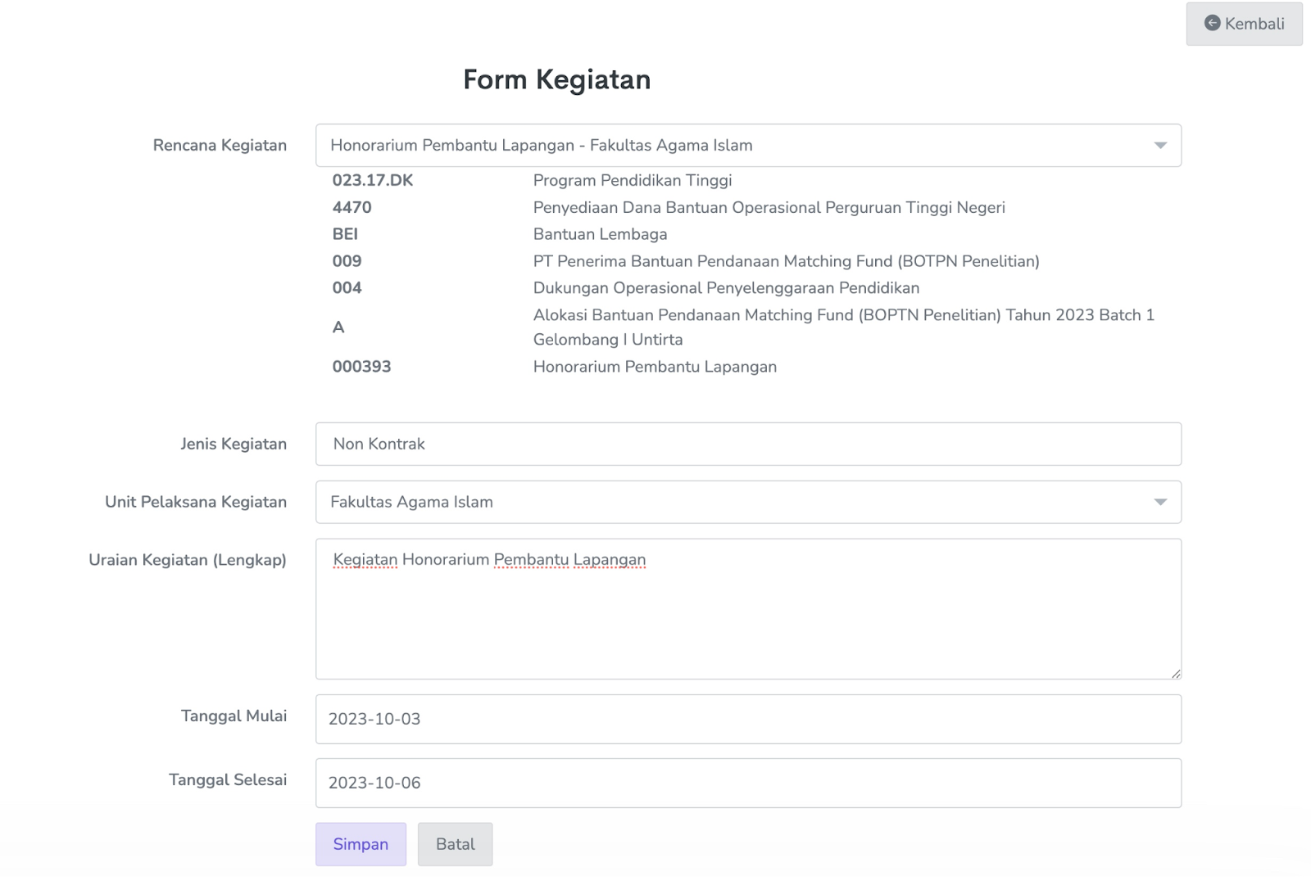Select the Tanggal Mulai date field
Image resolution: width=1311 pixels, height=885 pixels.
click(x=747, y=719)
